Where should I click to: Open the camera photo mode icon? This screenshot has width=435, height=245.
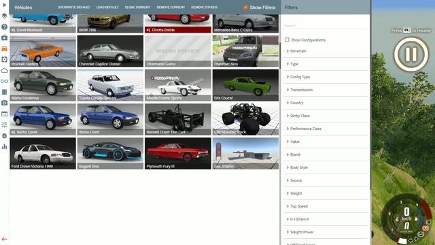coord(5,103)
